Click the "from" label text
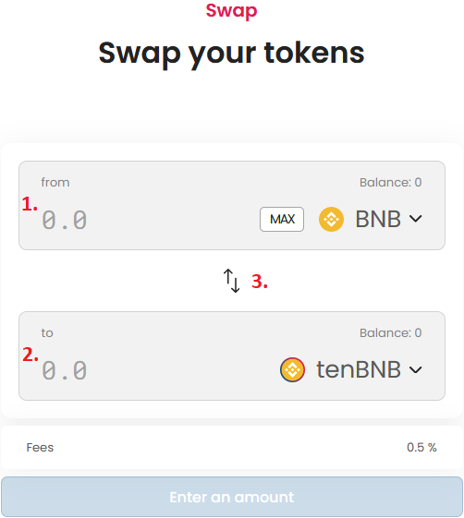Viewport: 464px width, 518px height. tap(55, 182)
